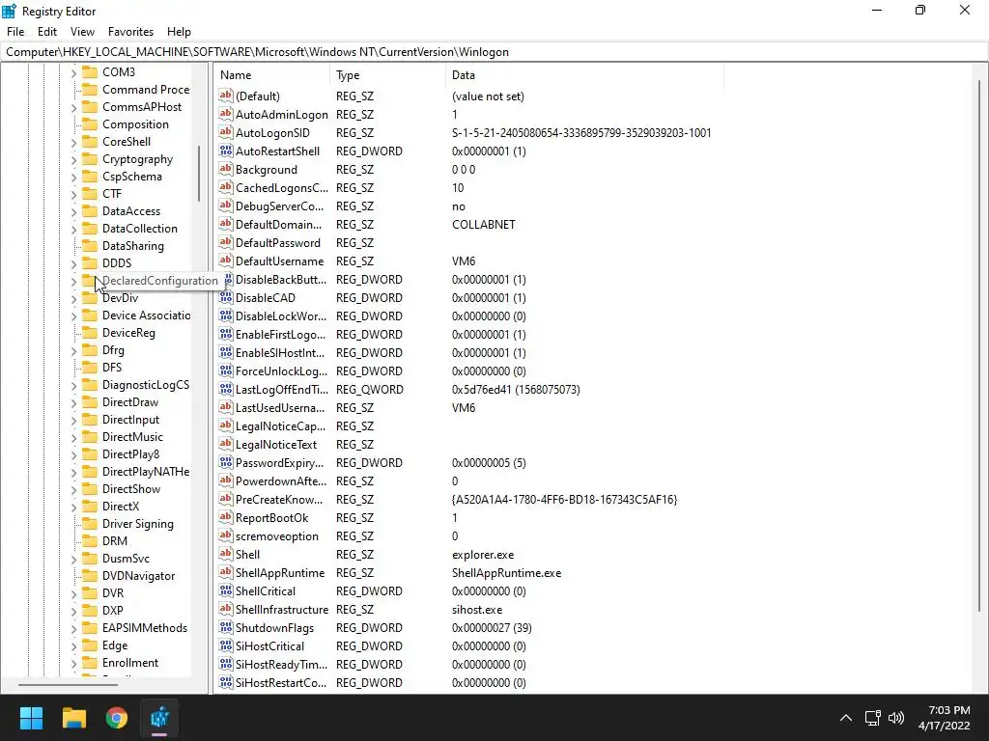Select the DeviceReg tree key
The image size is (989, 741).
point(128,333)
